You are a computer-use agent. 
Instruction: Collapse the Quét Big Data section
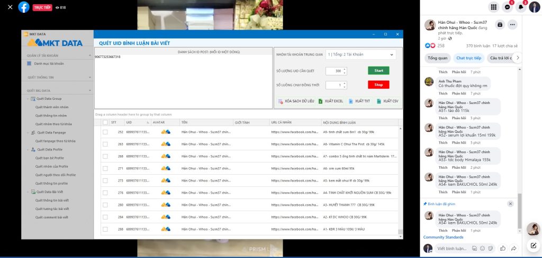tap(90, 91)
